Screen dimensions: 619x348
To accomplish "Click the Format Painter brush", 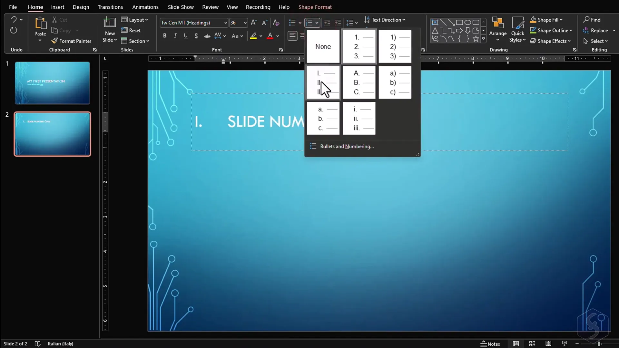I will (x=54, y=41).
